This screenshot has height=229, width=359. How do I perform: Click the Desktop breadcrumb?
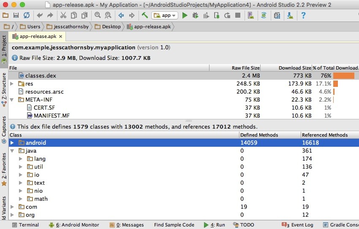pos(108,27)
